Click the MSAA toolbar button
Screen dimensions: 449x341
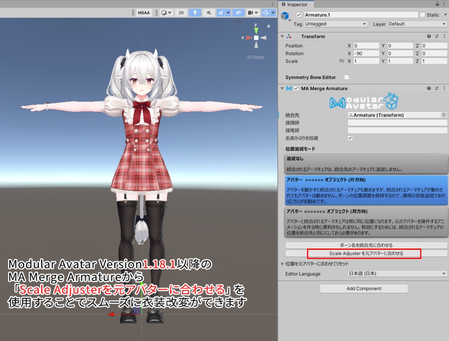click(144, 13)
